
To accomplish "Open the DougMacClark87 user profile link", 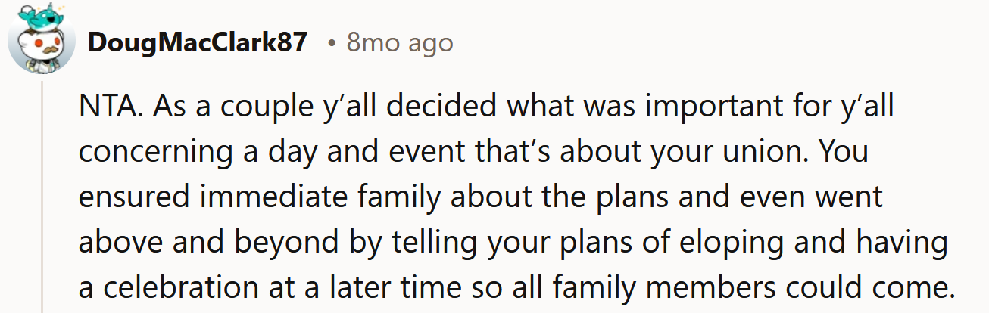I will (x=198, y=43).
